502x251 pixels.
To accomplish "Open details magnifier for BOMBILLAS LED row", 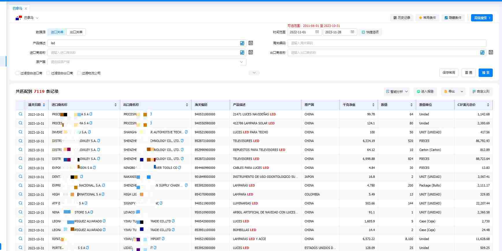I will (21, 230).
